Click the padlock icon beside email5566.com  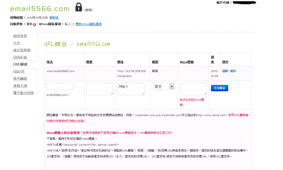tap(79, 7)
